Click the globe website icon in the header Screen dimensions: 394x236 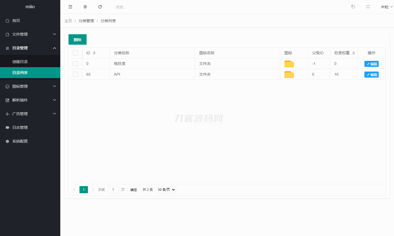(x=85, y=7)
